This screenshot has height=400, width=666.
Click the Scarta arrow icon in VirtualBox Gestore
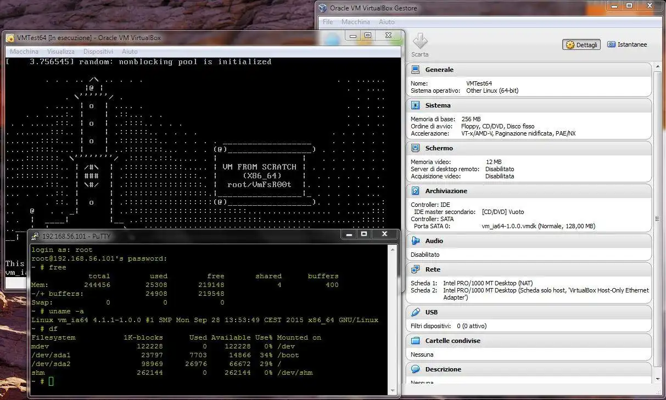pyautogui.click(x=420, y=41)
